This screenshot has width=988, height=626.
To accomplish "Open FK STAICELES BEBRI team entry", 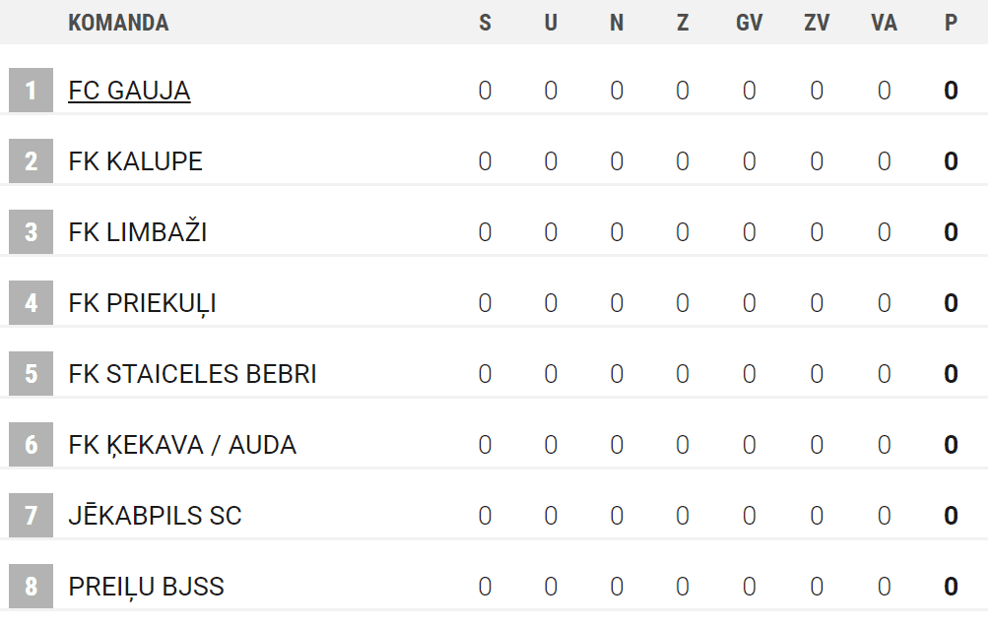I will 192,374.
